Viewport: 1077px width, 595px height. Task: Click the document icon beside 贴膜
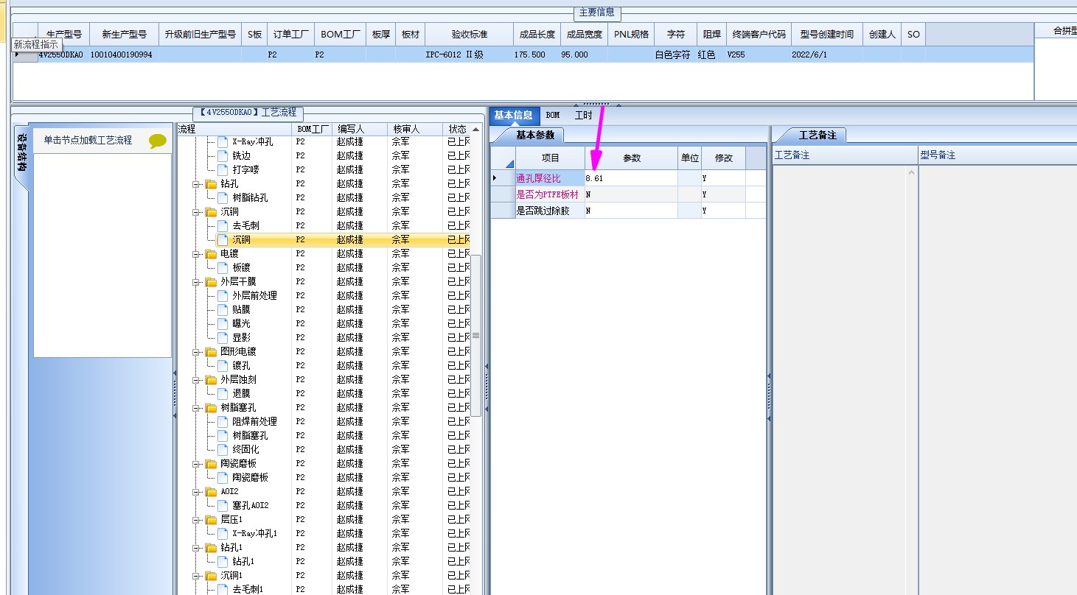pyautogui.click(x=223, y=309)
